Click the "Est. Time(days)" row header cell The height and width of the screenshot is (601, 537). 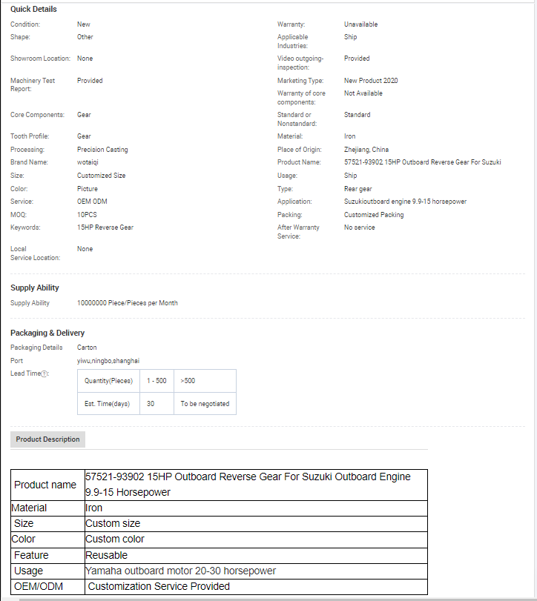(x=107, y=404)
